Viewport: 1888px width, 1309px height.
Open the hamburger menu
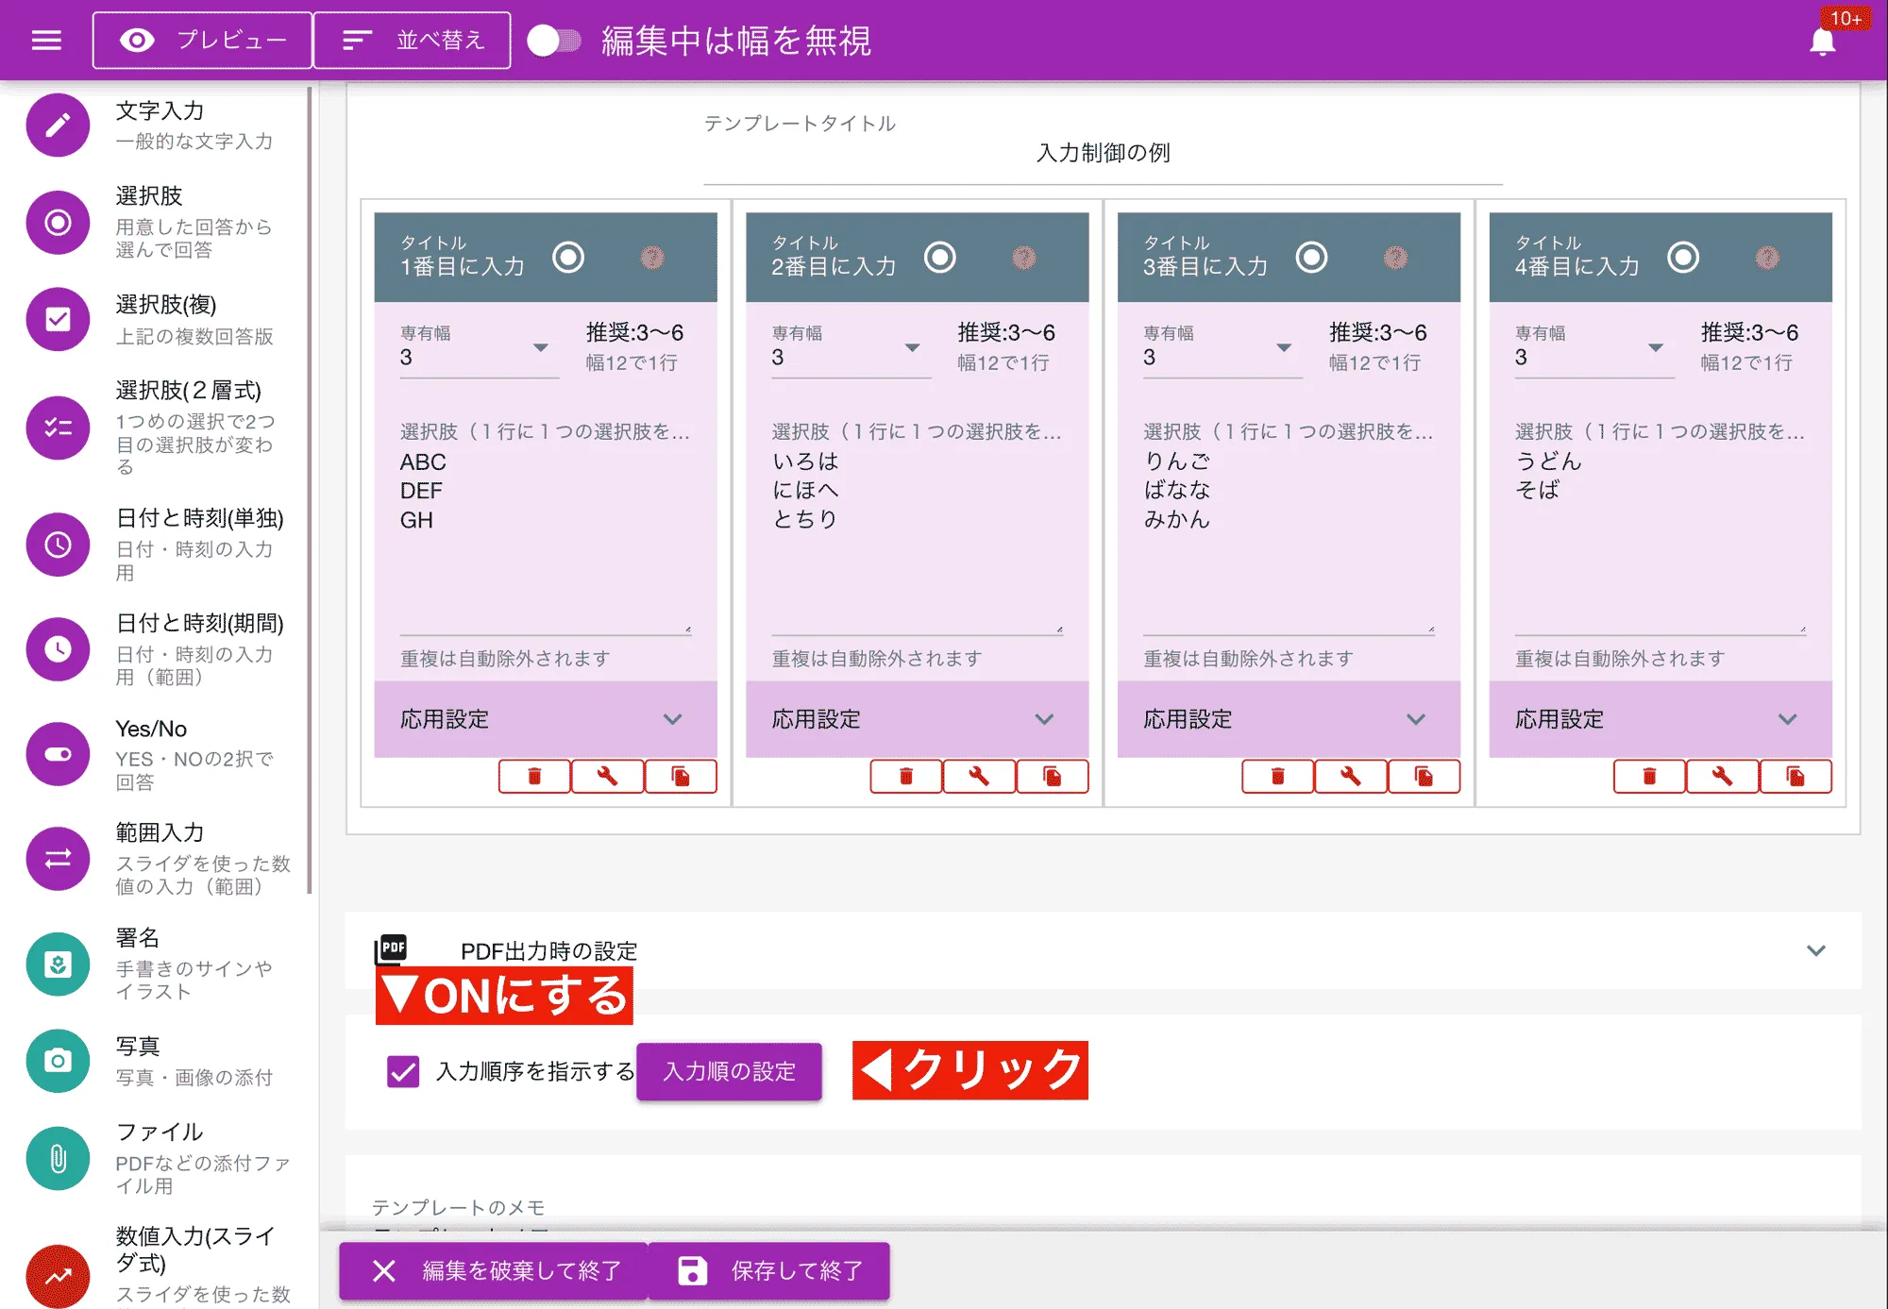pos(44,40)
